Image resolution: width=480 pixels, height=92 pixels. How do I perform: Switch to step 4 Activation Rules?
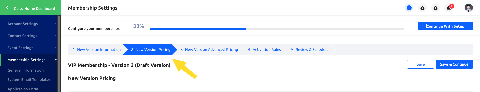(x=264, y=50)
